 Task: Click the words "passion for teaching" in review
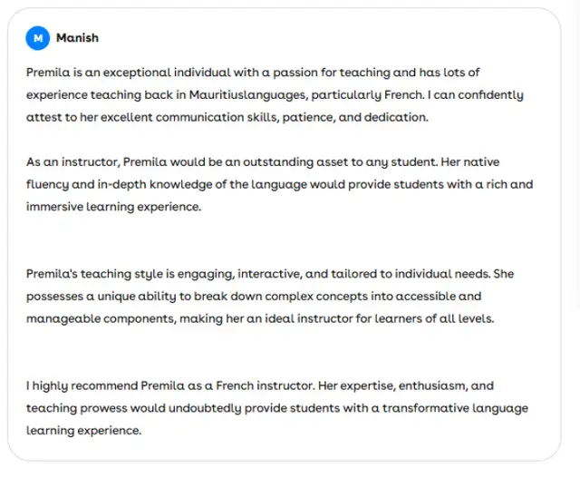(332, 73)
